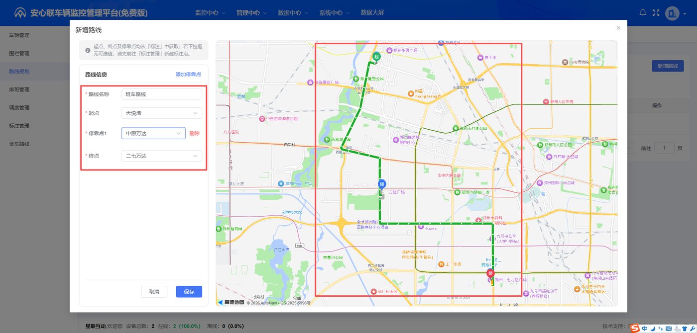Open the 停靠点1 dropdown showing 中原万达

click(153, 133)
